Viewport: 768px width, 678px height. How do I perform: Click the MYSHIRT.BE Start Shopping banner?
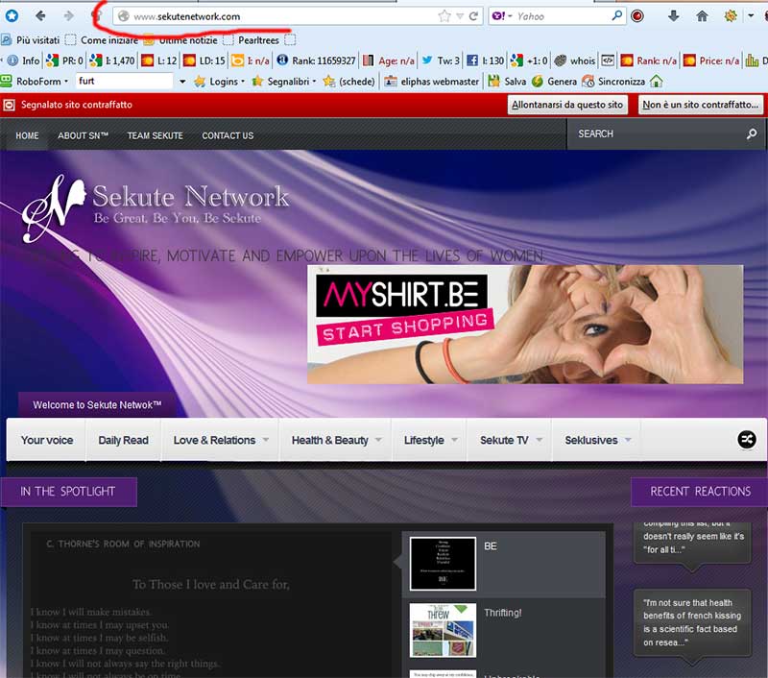(525, 325)
